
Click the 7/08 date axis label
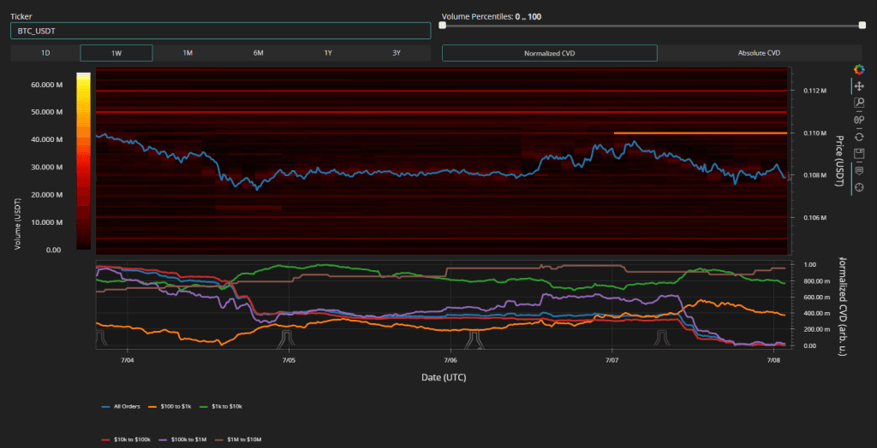coord(773,360)
